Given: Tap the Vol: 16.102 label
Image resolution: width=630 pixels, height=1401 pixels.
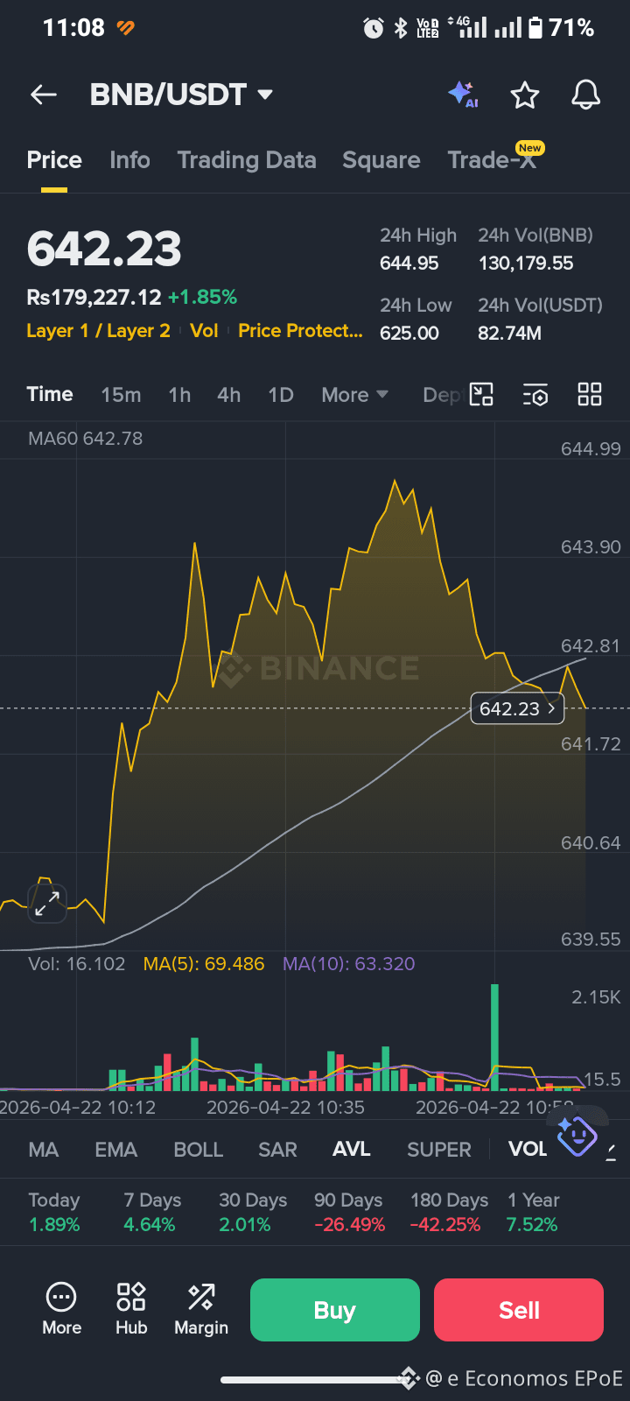Looking at the screenshot, I should tap(77, 964).
